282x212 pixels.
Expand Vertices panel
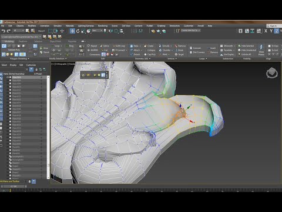tap(172, 58)
